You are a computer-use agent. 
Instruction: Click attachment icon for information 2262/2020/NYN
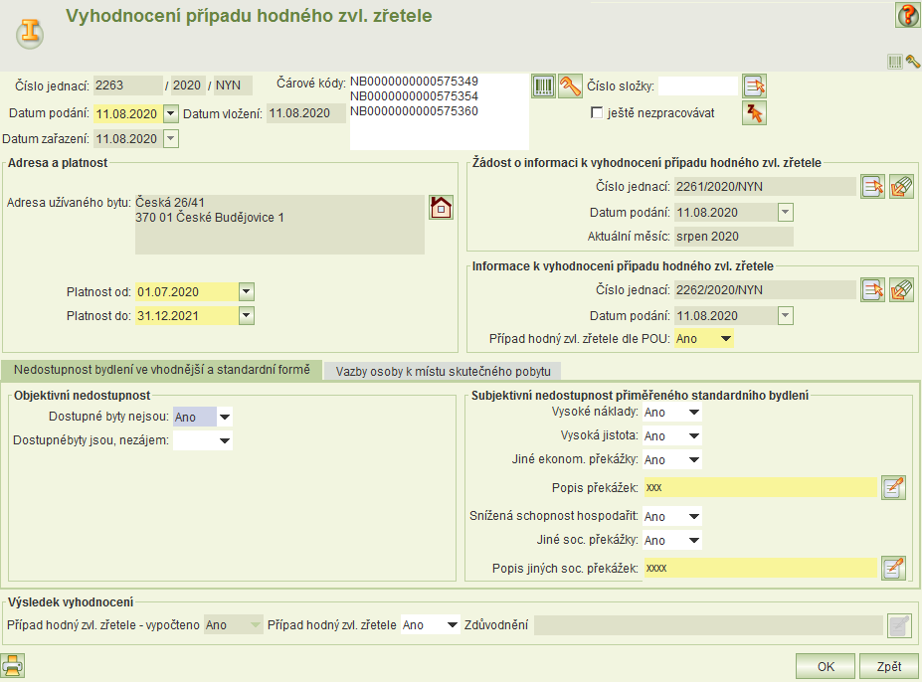click(x=901, y=289)
